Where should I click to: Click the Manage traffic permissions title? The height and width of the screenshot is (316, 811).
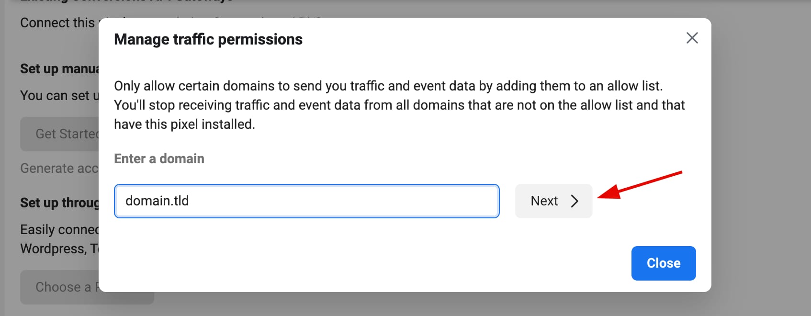point(208,39)
